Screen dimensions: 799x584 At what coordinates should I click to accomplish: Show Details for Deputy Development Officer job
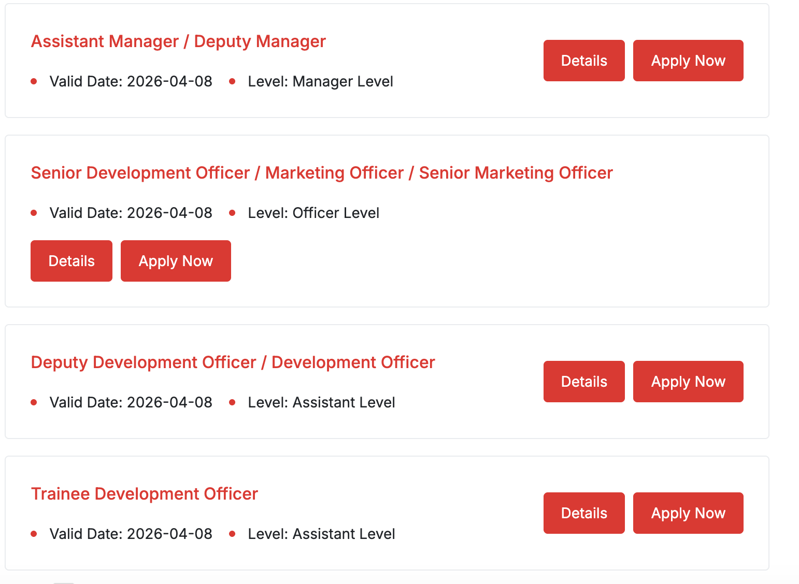(584, 382)
